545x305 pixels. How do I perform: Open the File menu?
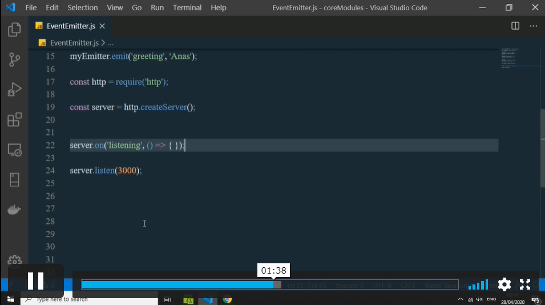click(31, 7)
